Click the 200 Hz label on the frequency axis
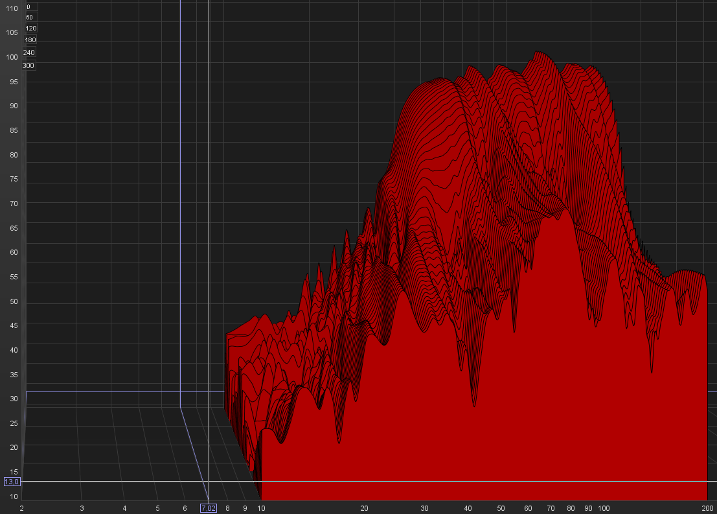Viewport: 717px width, 514px height. tap(707, 508)
